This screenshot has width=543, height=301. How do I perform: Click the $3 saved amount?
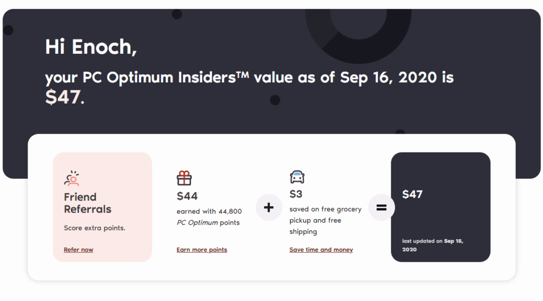click(x=296, y=194)
